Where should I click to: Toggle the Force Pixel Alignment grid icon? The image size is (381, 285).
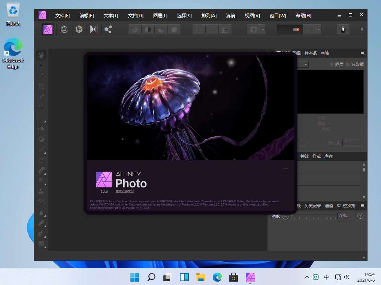click(x=283, y=30)
